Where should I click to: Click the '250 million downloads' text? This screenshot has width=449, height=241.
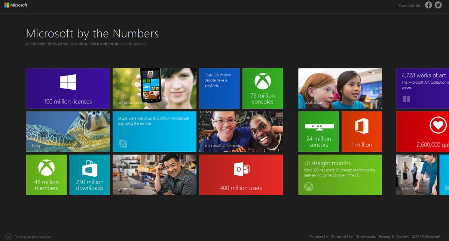pos(90,185)
